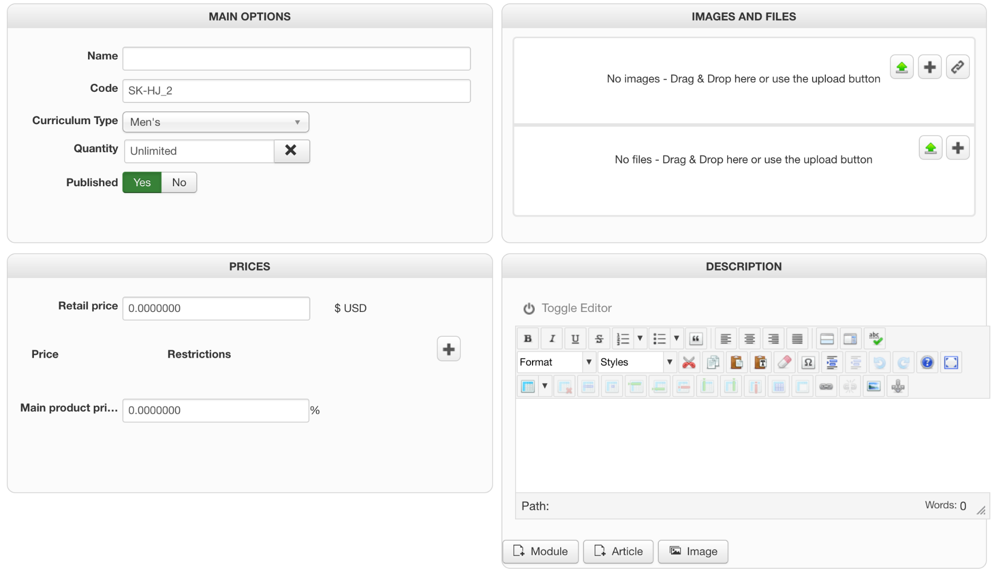Image resolution: width=1001 pixels, height=573 pixels.
Task: Set Published to Yes
Action: point(142,183)
